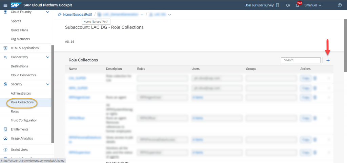
Task: Click the Cloud Foundry sidebar icon
Action: 6,12
